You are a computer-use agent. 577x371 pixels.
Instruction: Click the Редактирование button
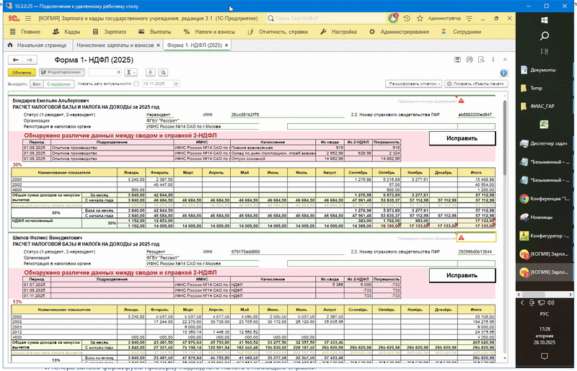coord(62,73)
